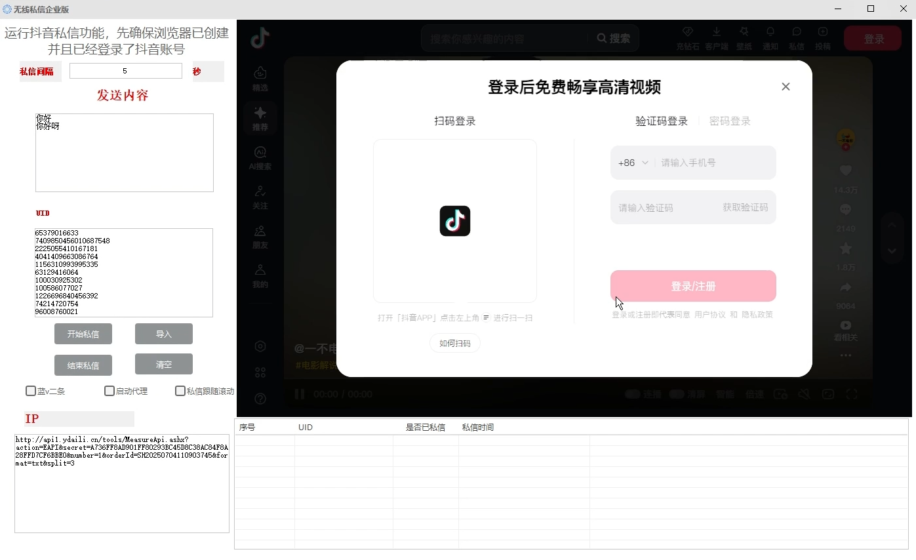Toggle the 私信跟随滚动 checkbox
916x560 pixels.
click(180, 391)
